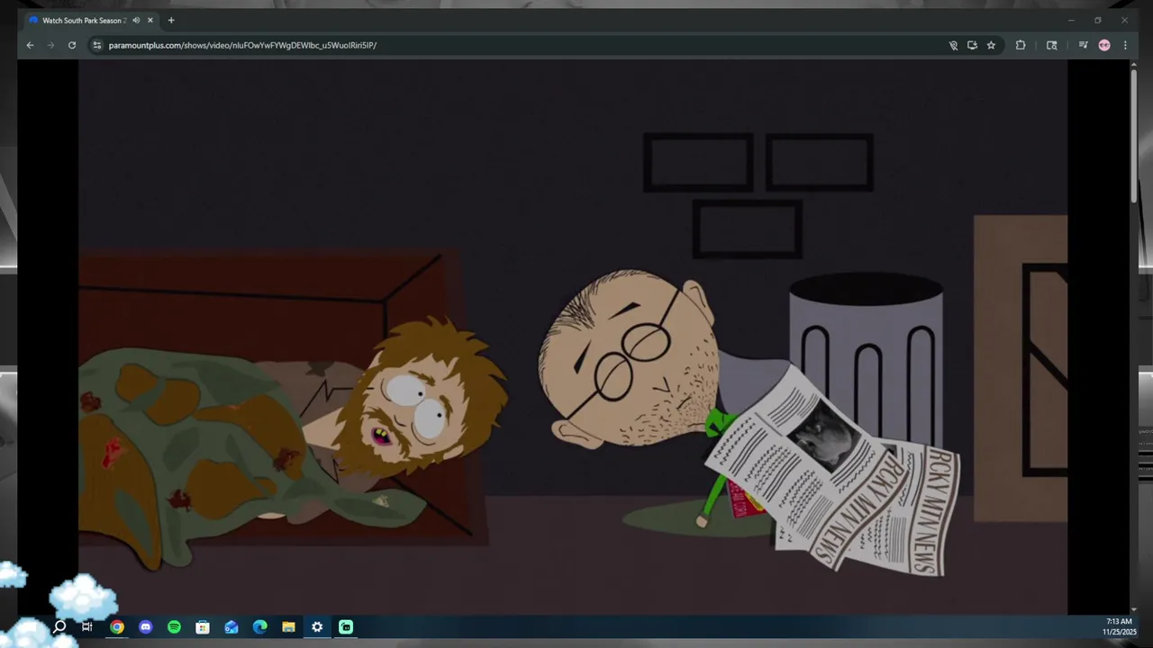The height and width of the screenshot is (648, 1153).
Task: Open the Google Lens search icon
Action: click(1051, 45)
